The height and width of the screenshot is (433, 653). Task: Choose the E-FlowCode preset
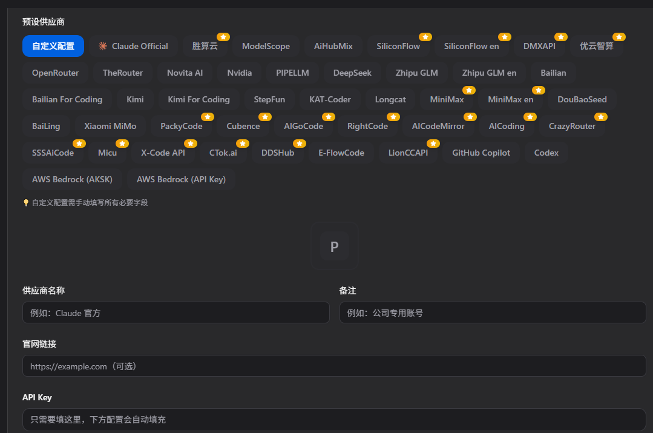tap(341, 153)
